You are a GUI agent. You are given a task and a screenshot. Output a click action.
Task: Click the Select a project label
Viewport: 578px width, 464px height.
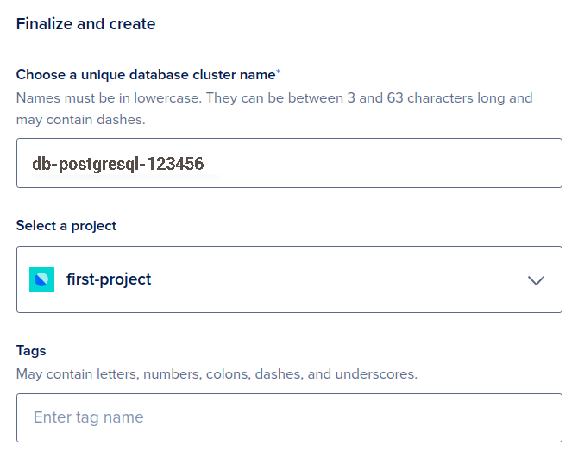point(66,226)
